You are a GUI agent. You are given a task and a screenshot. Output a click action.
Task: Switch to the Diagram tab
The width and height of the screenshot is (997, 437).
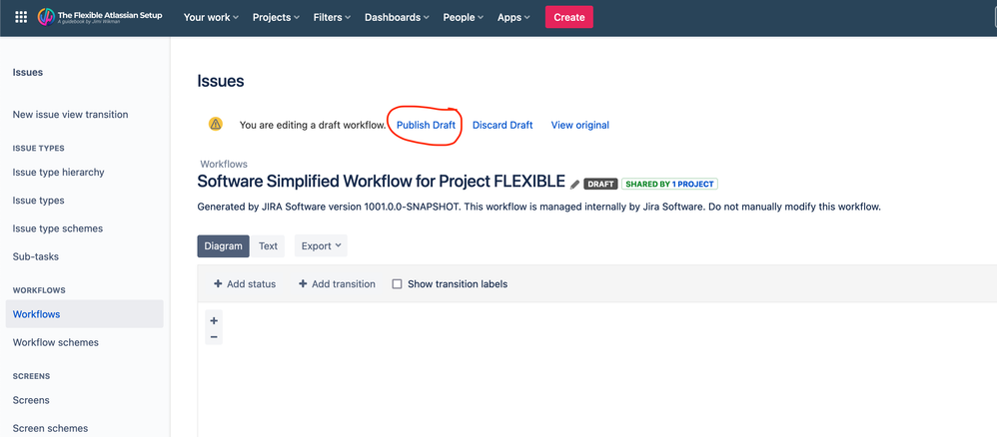coord(223,245)
